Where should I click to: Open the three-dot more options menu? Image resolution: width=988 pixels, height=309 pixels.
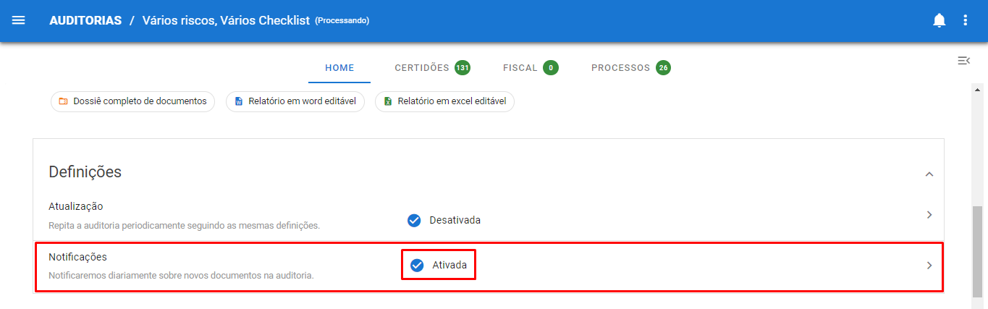point(965,20)
